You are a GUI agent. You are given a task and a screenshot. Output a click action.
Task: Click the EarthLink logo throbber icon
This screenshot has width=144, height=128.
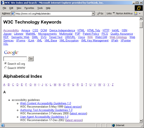(139, 8)
